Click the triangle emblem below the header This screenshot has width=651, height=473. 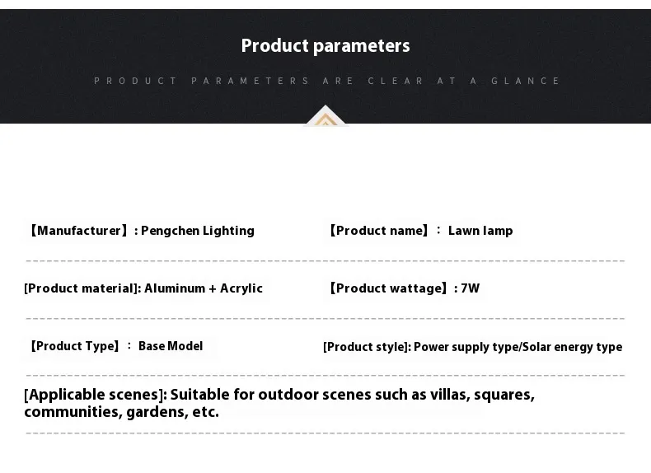[x=325, y=118]
